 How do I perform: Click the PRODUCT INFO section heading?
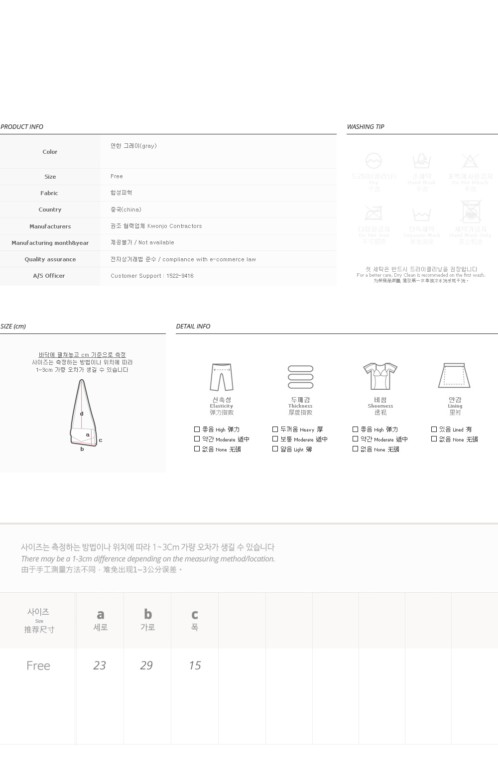pos(22,126)
